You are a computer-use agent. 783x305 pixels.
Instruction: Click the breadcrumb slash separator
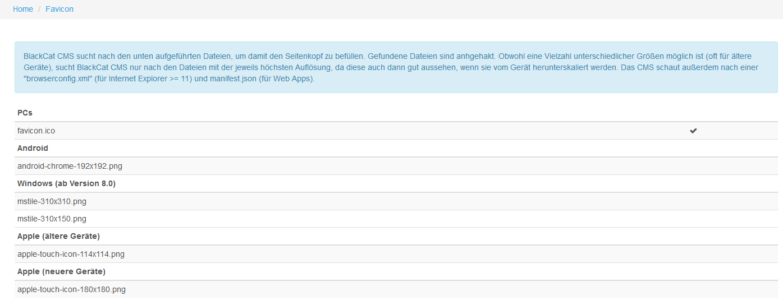coord(39,9)
